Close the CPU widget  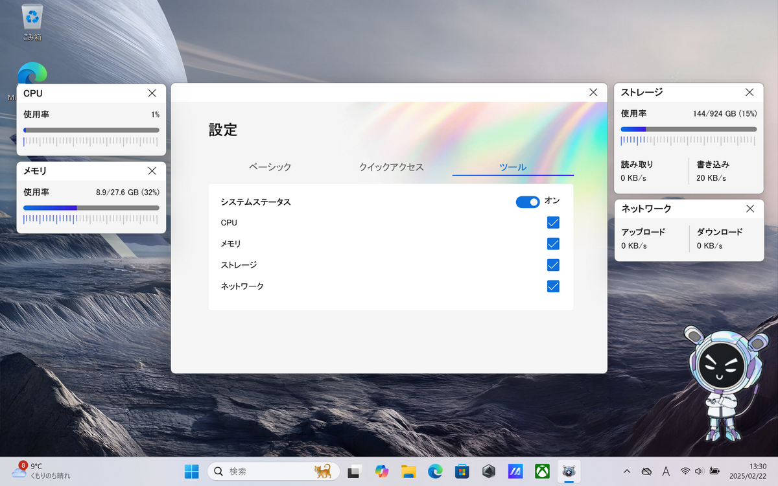pyautogui.click(x=152, y=93)
